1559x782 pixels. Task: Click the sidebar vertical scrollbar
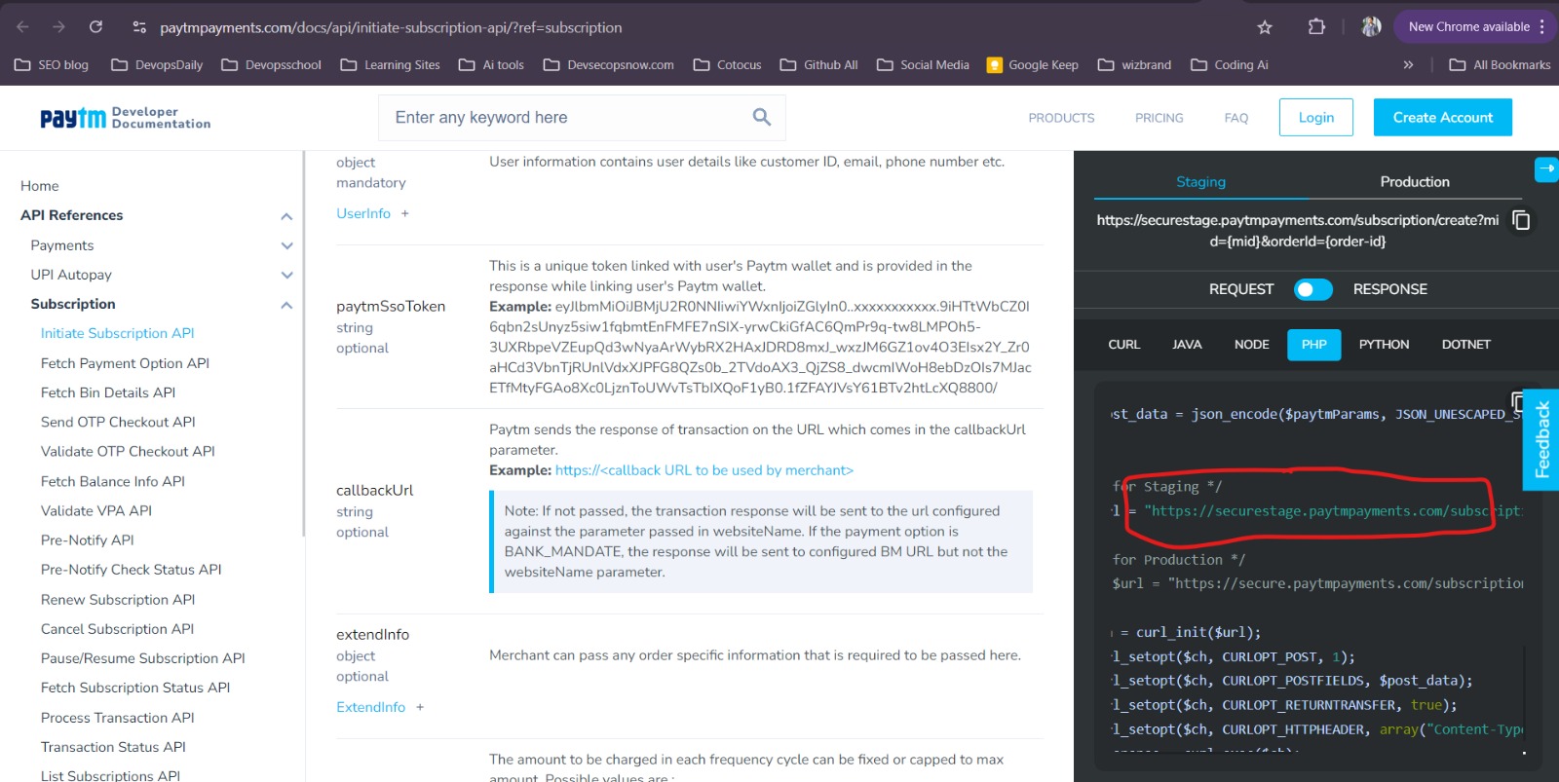(x=303, y=343)
